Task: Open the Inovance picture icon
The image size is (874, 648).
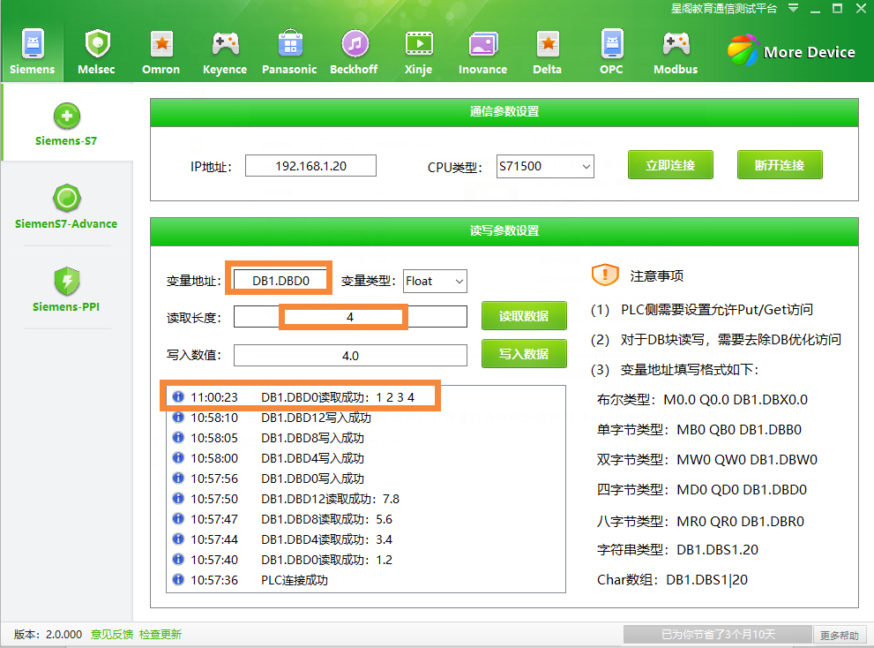Action: click(482, 43)
